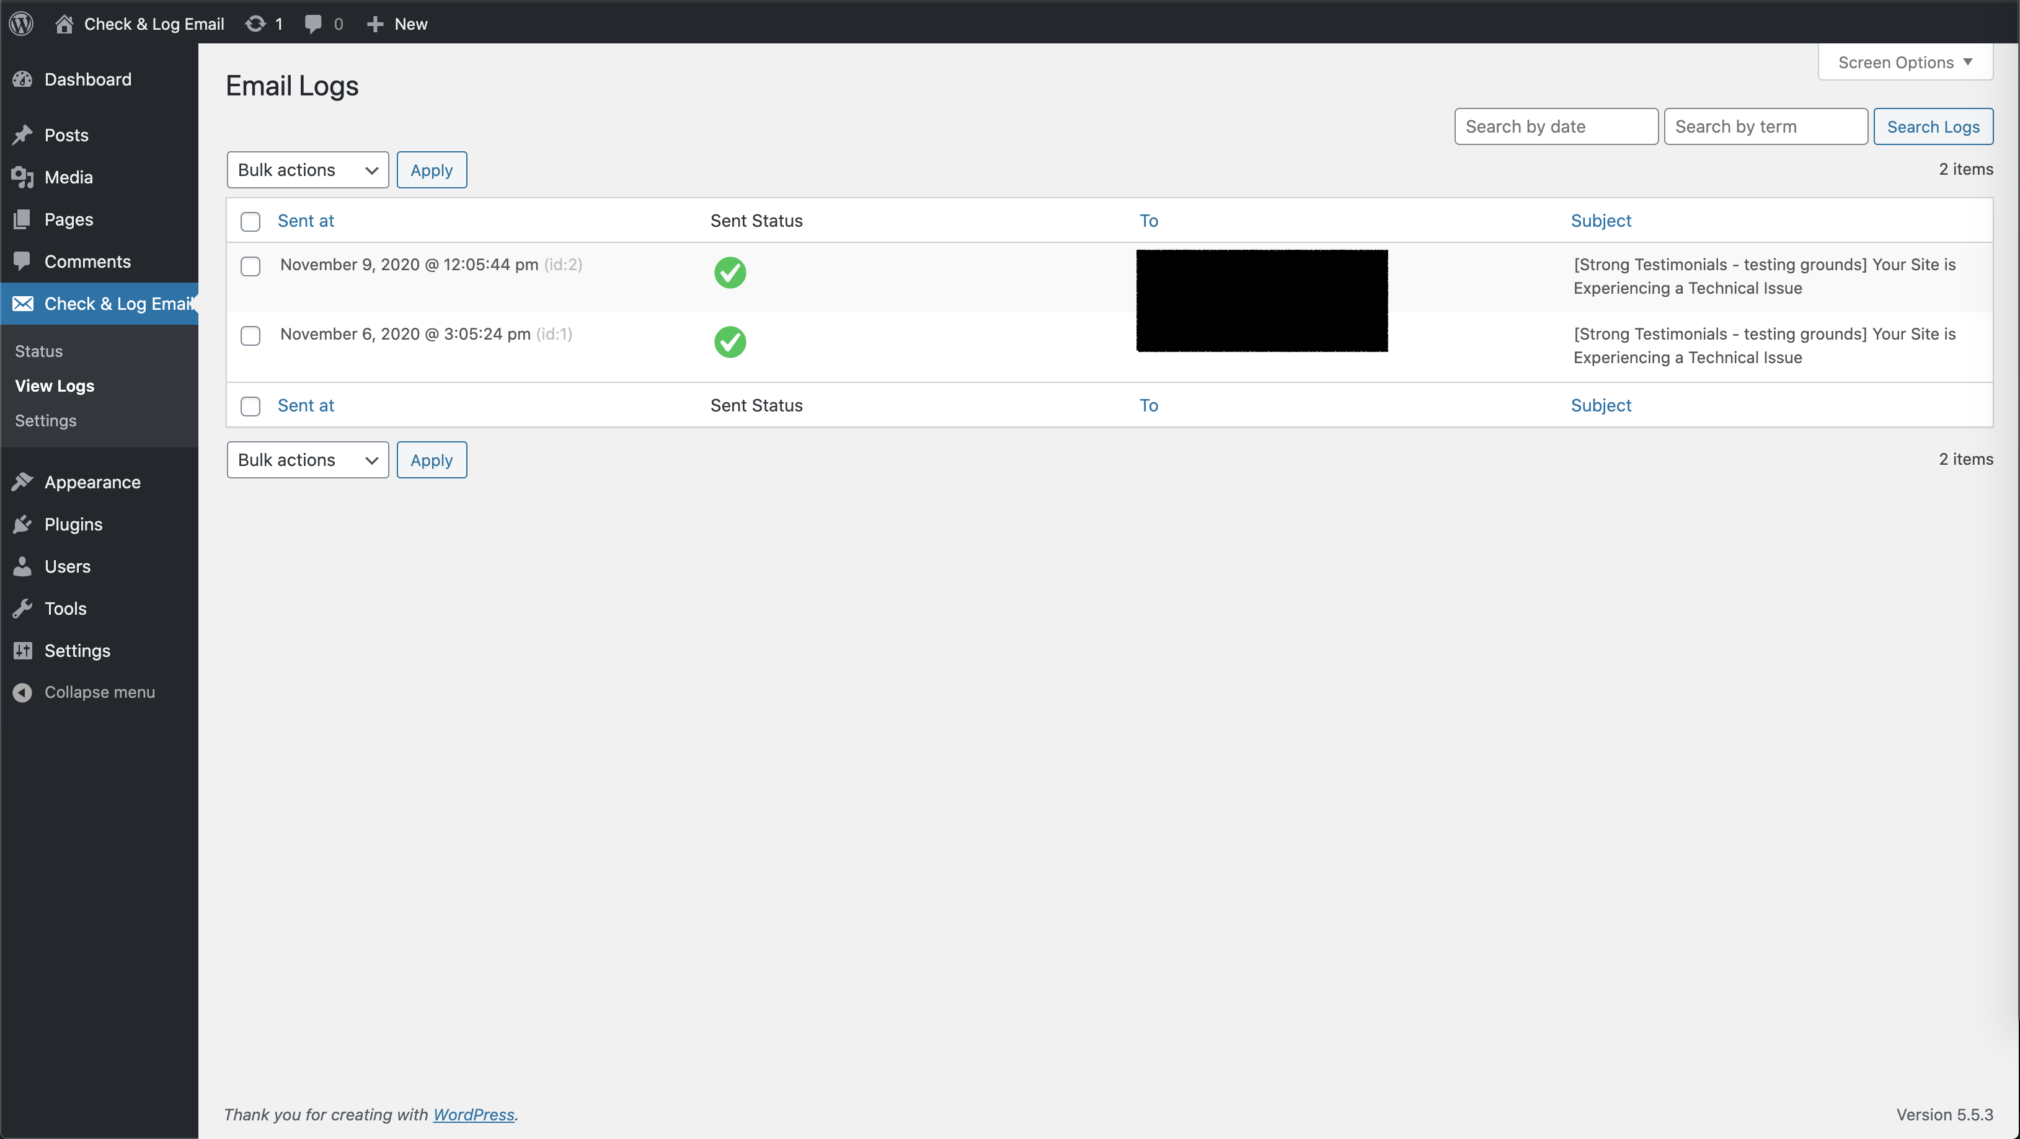The image size is (2020, 1139).
Task: Expand the top Bulk actions dropdown
Action: coord(308,169)
